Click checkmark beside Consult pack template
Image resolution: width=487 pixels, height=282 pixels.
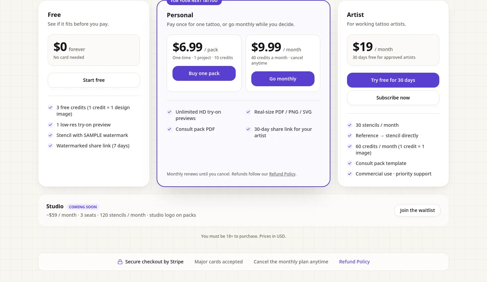coord(350,163)
